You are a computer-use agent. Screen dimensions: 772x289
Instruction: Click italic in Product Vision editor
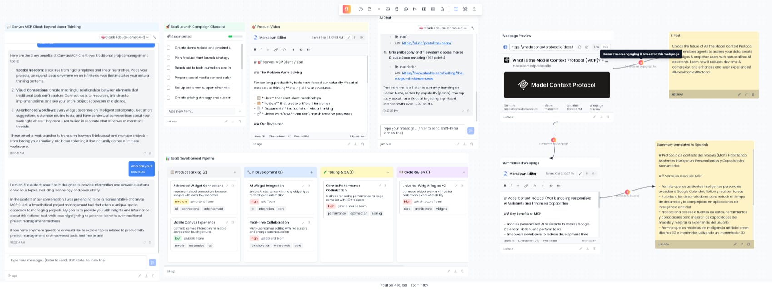261,49
